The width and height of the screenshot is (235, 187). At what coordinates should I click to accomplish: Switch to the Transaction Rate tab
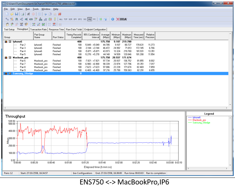38,29
